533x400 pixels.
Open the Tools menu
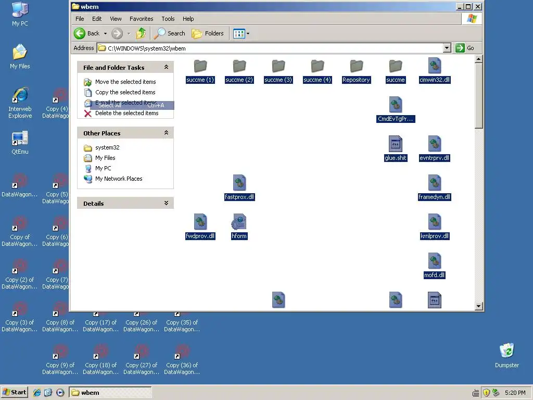pyautogui.click(x=168, y=19)
